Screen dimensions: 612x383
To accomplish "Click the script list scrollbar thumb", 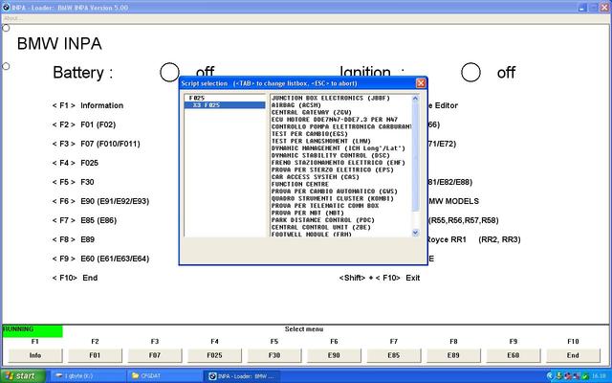I will pyautogui.click(x=415, y=156).
